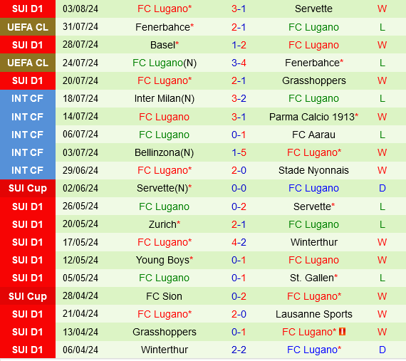Open the Parma Calcio 1913 team link

(x=313, y=117)
